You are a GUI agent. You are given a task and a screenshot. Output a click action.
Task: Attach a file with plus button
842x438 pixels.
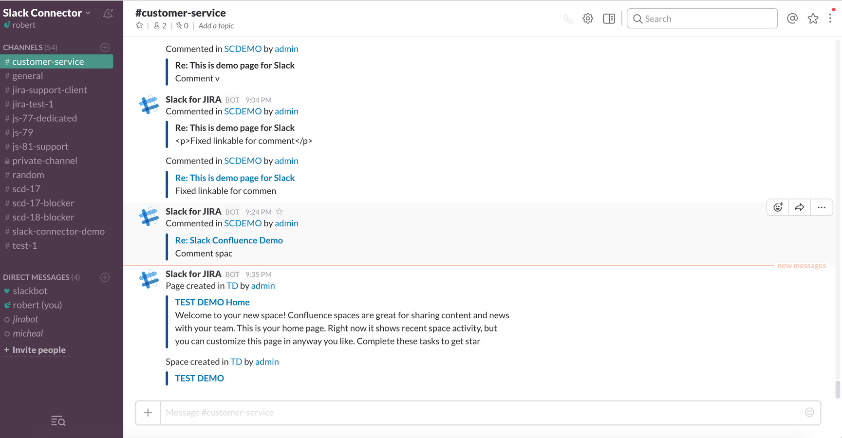click(x=148, y=413)
